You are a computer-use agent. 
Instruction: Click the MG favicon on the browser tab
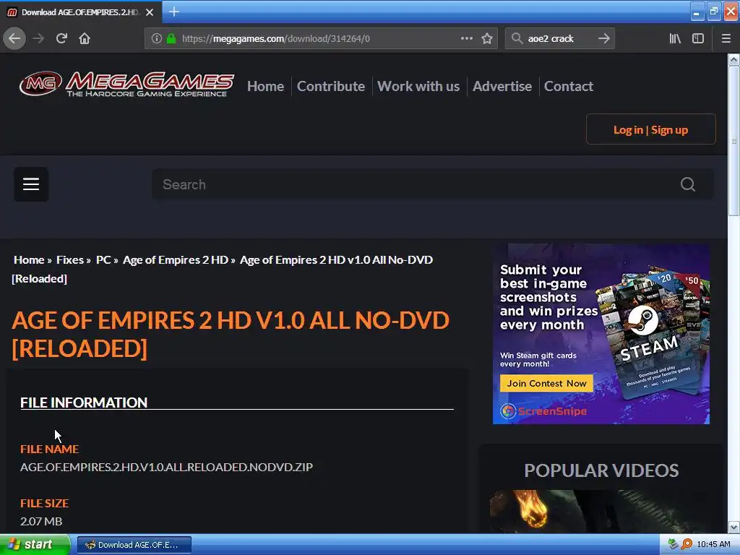[x=12, y=12]
